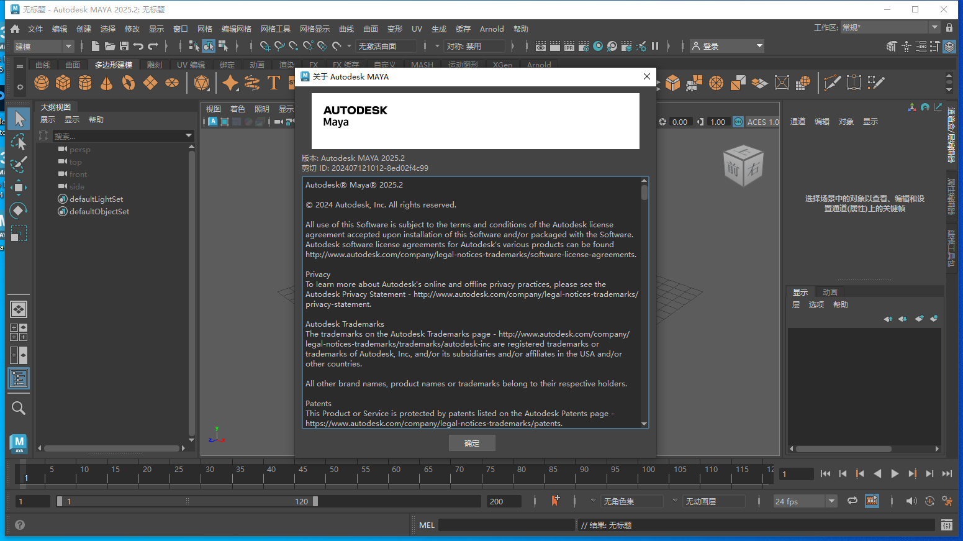963x541 pixels.
Task: Click the polygon type text tool (T) icon
Action: pyautogui.click(x=273, y=83)
